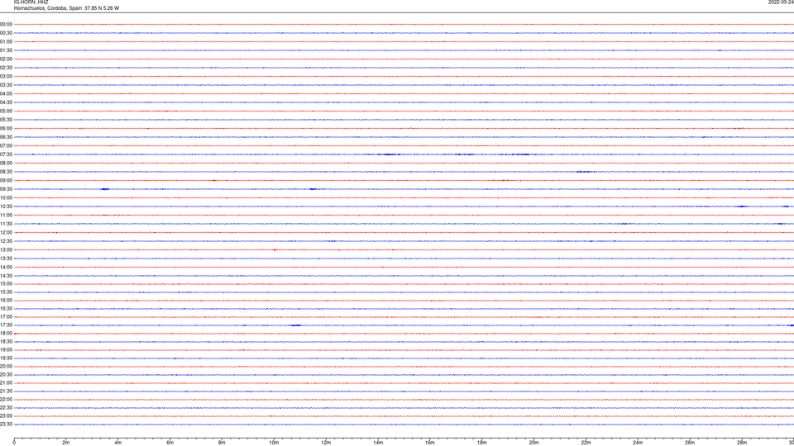Select the 16m axis tick label
The height and width of the screenshot is (446, 794).
click(430, 443)
